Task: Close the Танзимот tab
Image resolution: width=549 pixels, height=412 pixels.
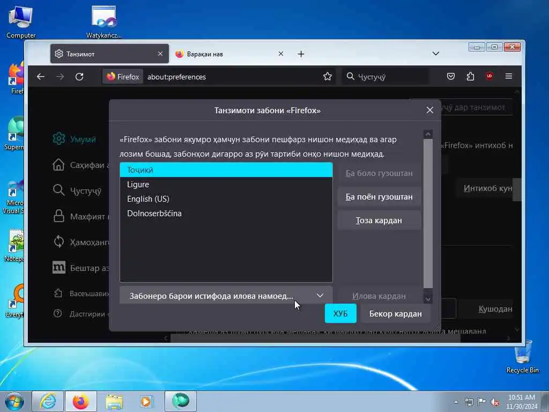Action: pos(160,54)
